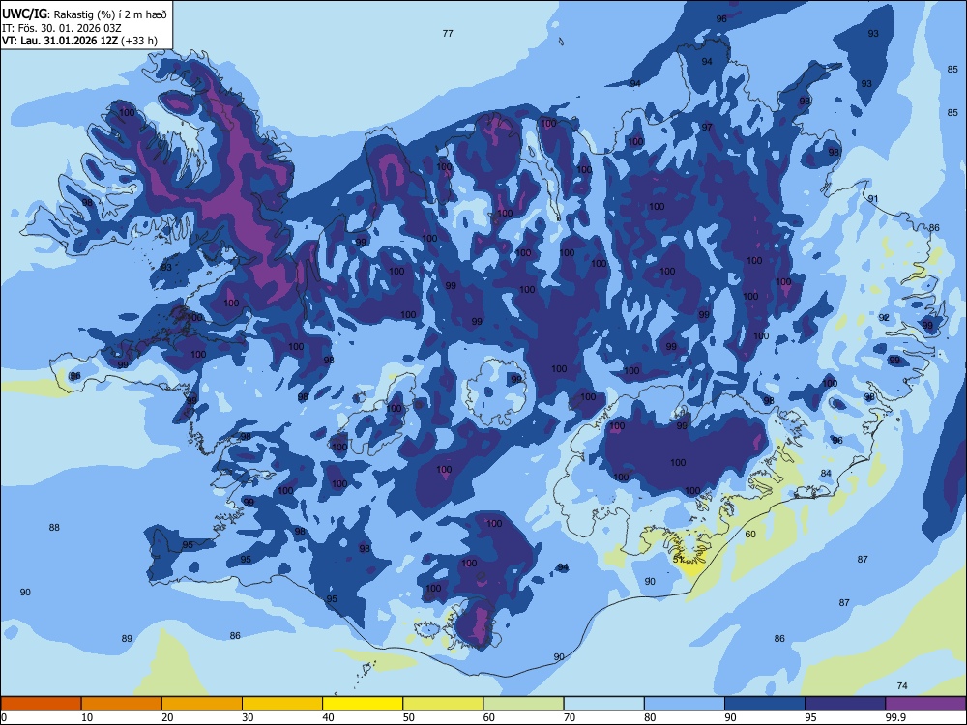This screenshot has width=967, height=725.
Task: Click the orange 10–20 legend color box
Action: coord(122,704)
